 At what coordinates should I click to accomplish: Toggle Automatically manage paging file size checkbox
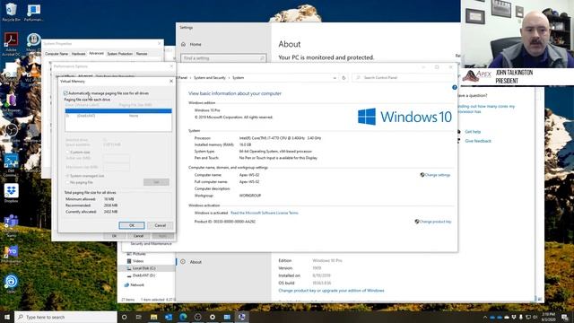pyautogui.click(x=65, y=93)
